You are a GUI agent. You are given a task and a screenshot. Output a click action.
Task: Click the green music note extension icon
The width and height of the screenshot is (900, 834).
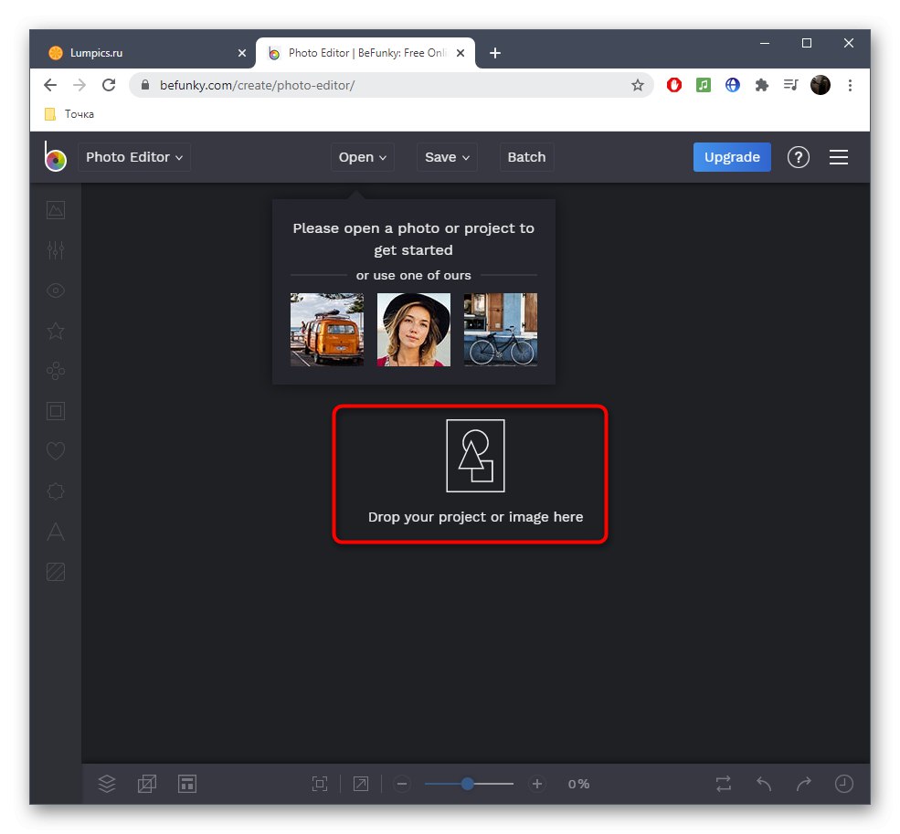tap(704, 85)
